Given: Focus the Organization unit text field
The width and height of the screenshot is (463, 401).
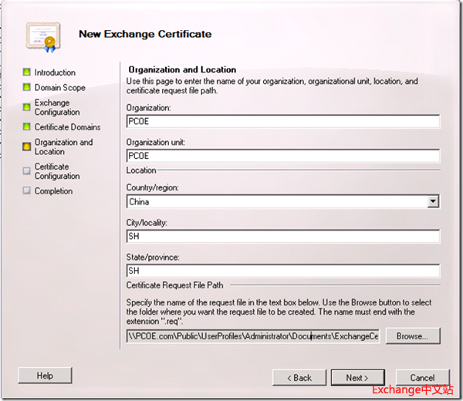Looking at the screenshot, I should [283, 156].
